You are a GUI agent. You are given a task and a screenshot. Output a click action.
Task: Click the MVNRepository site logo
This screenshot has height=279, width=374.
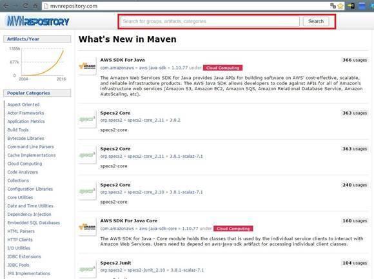pyautogui.click(x=38, y=21)
